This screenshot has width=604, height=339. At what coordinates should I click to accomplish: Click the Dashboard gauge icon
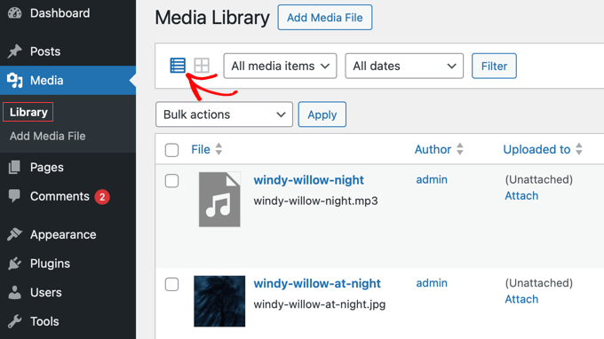coord(14,12)
